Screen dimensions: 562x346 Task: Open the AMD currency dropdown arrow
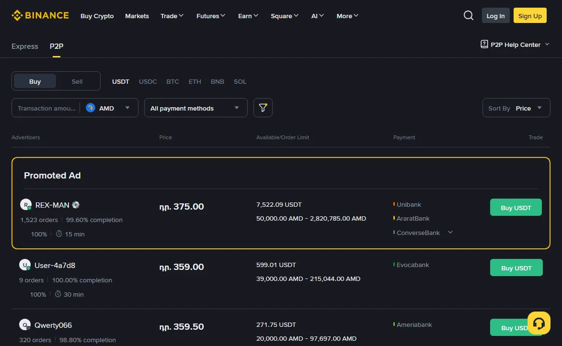tap(127, 108)
